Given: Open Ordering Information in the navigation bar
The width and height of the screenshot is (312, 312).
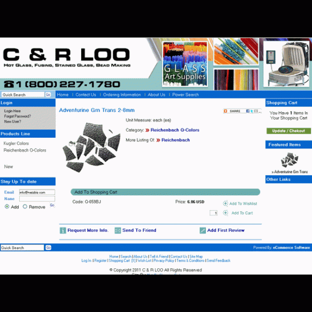Looking at the screenshot, I should click(x=122, y=95).
